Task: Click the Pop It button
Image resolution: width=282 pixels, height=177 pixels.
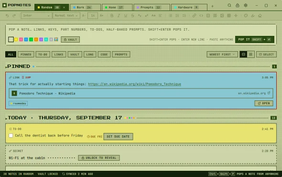Action: pyautogui.click(x=254, y=39)
